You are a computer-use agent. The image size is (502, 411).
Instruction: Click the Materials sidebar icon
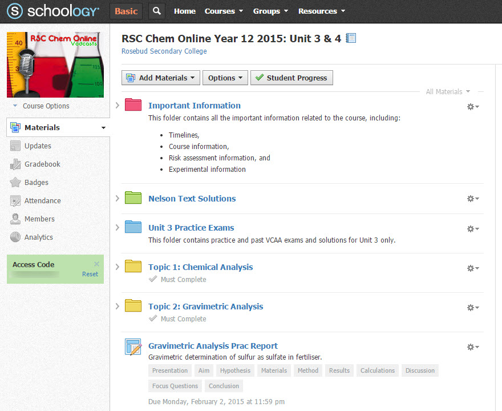(15, 127)
